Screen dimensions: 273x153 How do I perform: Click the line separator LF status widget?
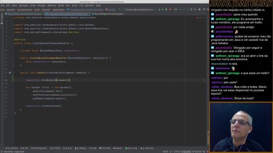pyautogui.click(x=171, y=152)
